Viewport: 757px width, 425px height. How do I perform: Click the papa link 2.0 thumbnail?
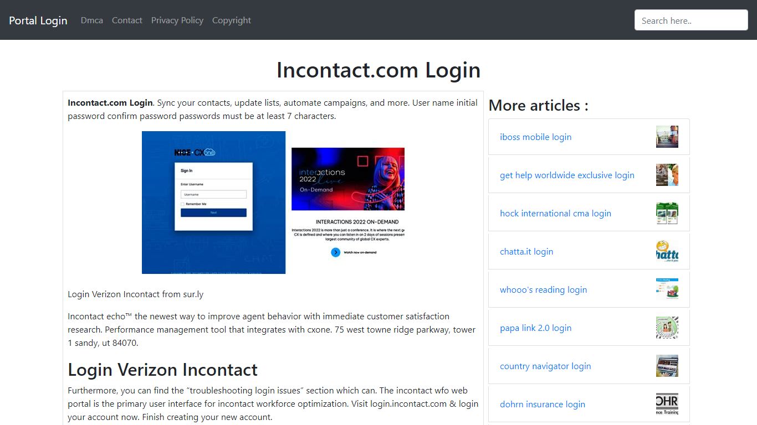[667, 328]
